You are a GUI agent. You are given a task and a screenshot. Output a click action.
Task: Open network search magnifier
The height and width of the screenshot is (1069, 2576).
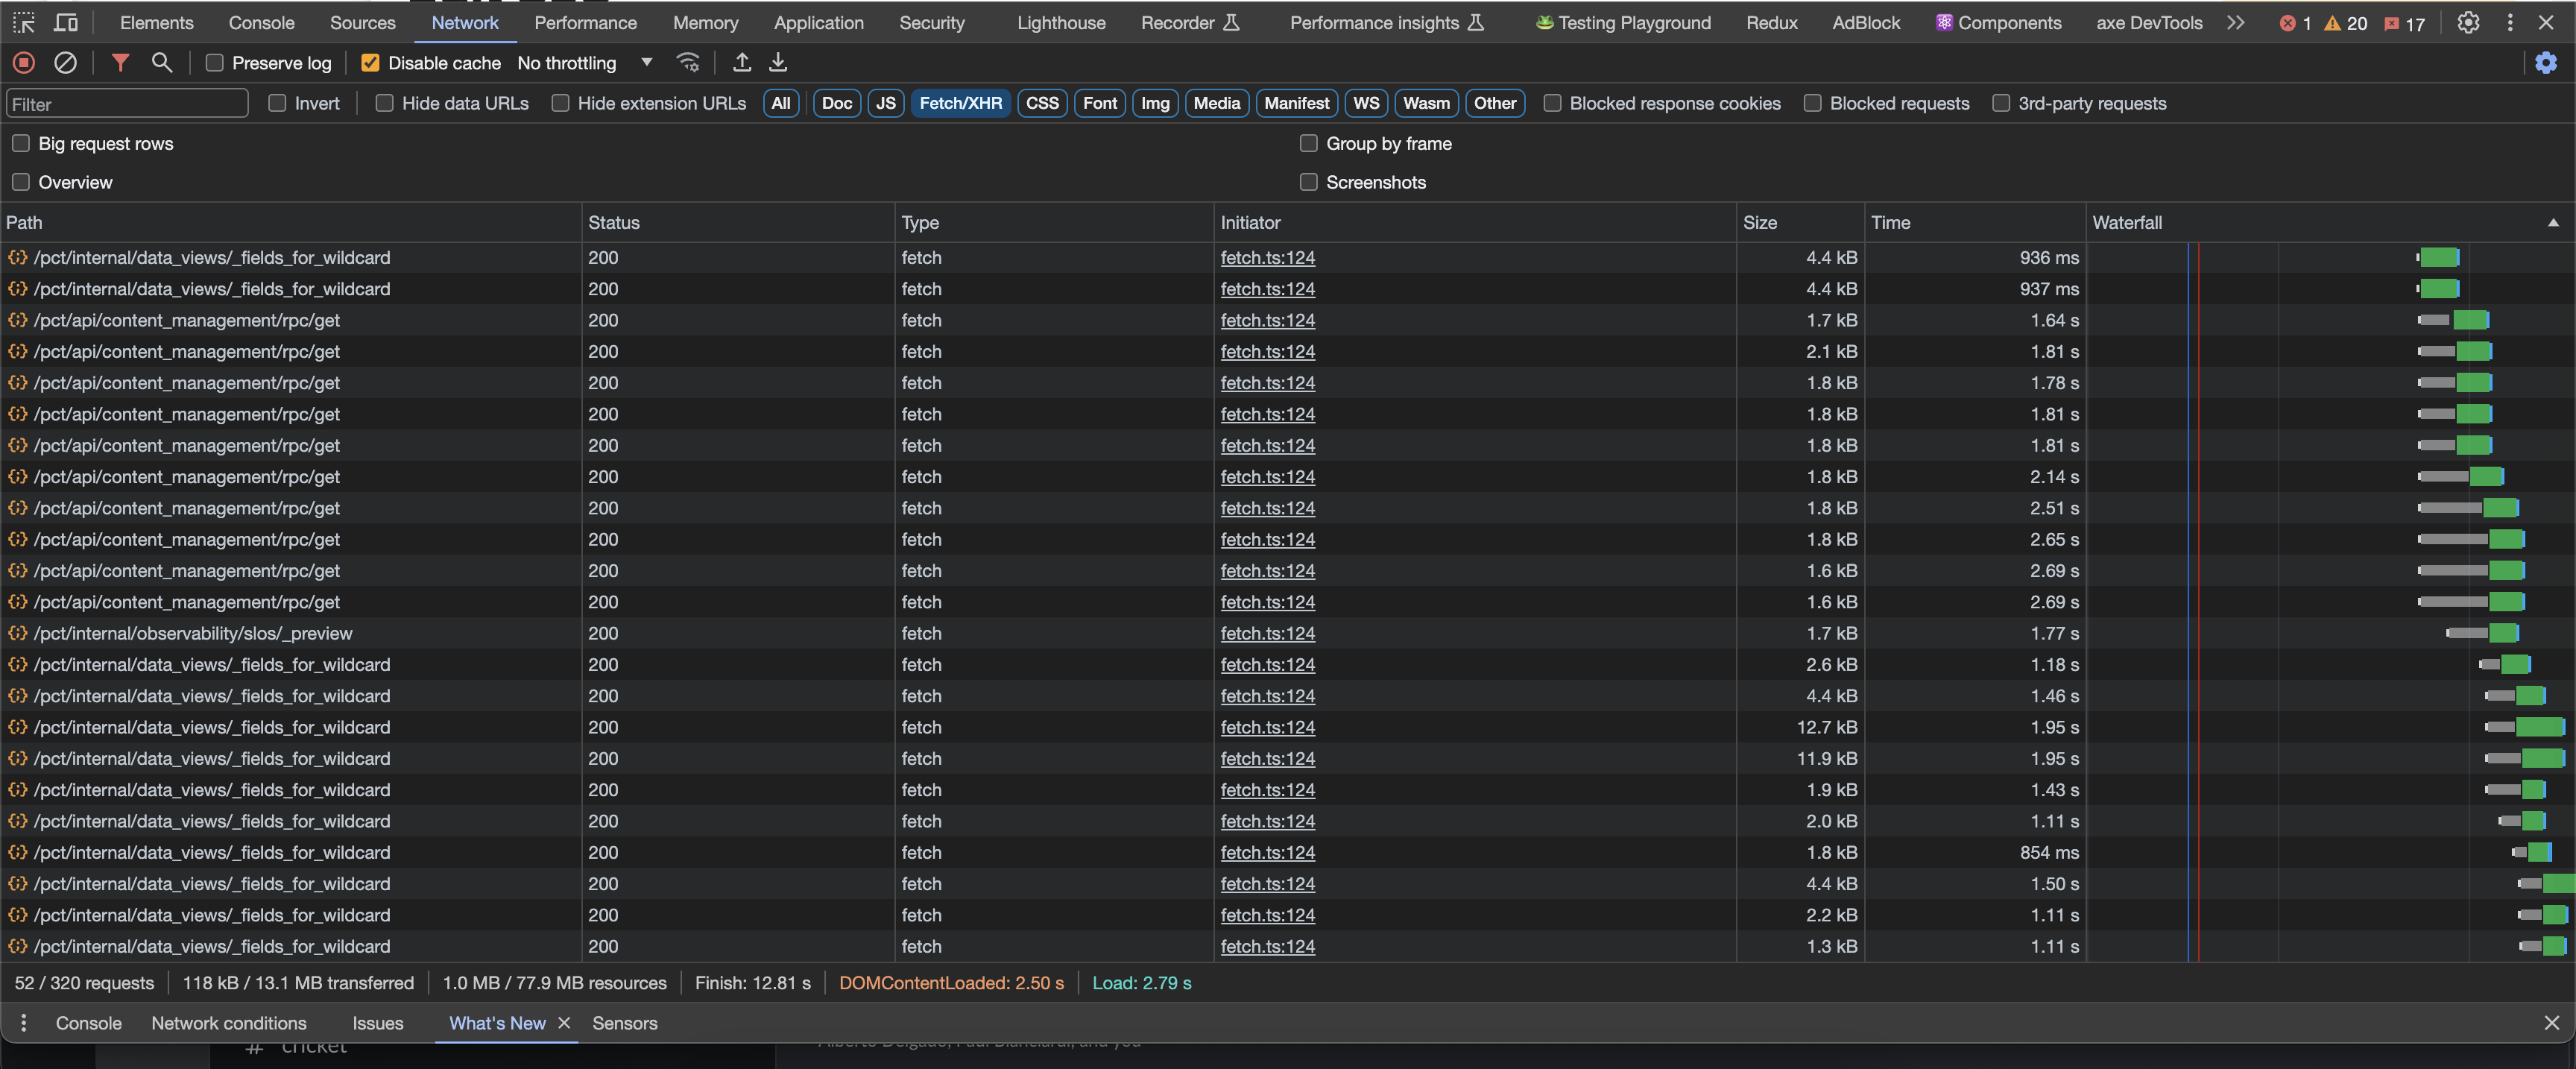tap(161, 62)
